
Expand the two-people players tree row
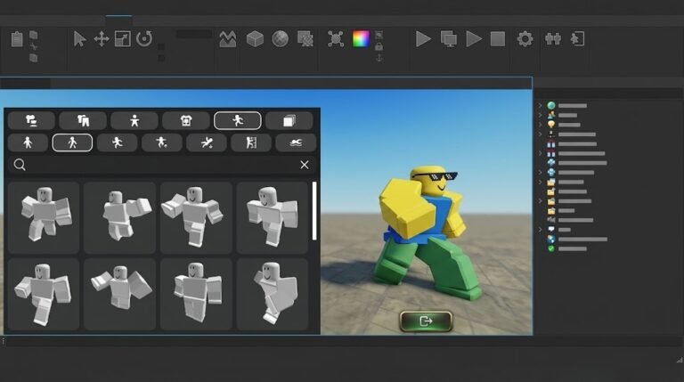(x=540, y=115)
